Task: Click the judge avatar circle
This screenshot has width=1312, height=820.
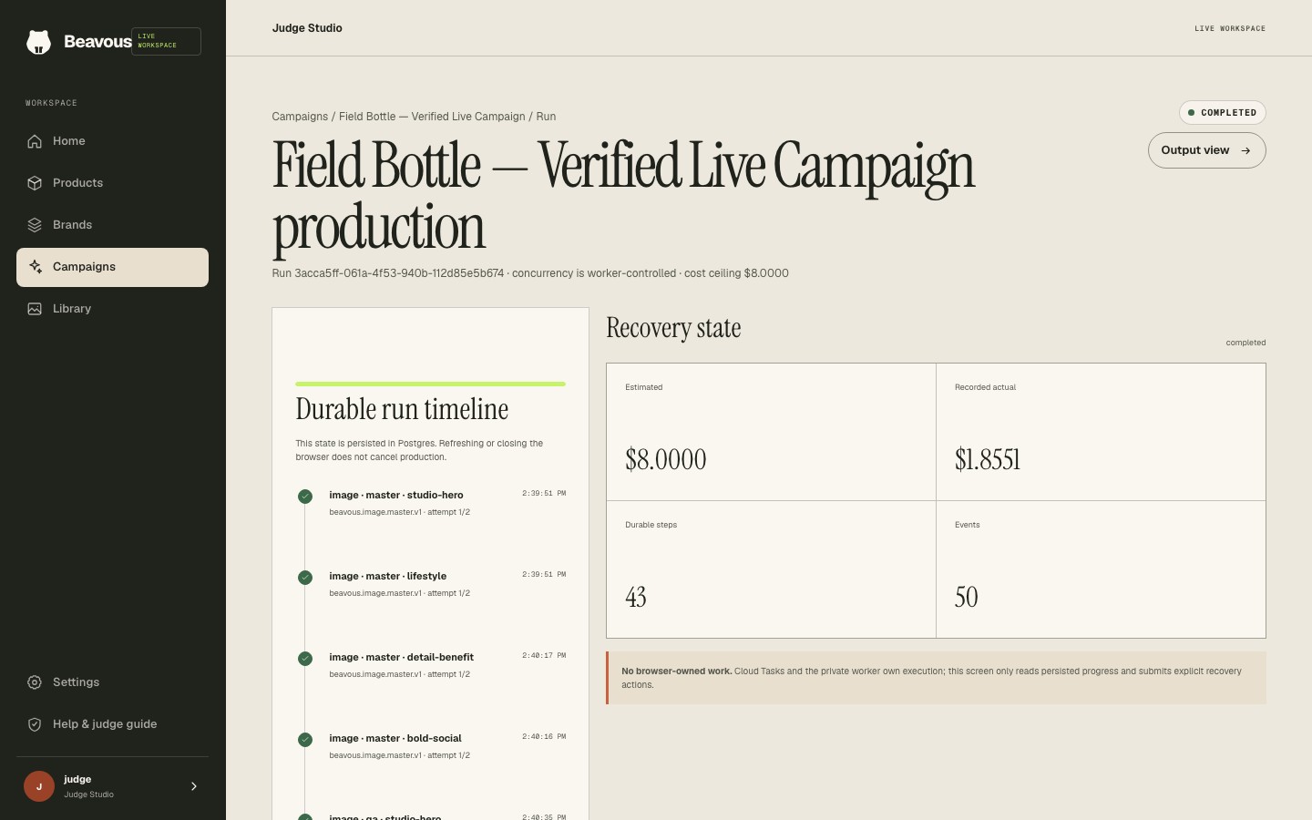Action: 39,786
